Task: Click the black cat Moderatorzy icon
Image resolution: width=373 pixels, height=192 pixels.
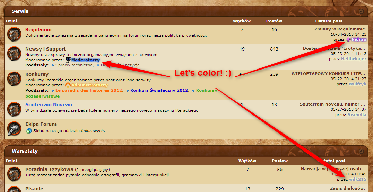Action: click(x=68, y=60)
